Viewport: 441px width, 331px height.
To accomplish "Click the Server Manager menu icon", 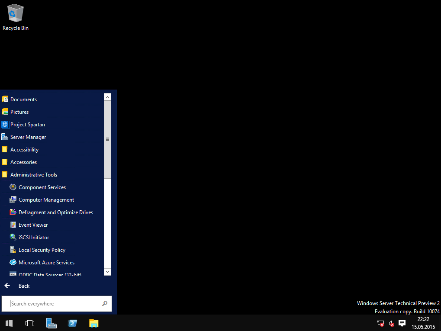I will point(5,137).
